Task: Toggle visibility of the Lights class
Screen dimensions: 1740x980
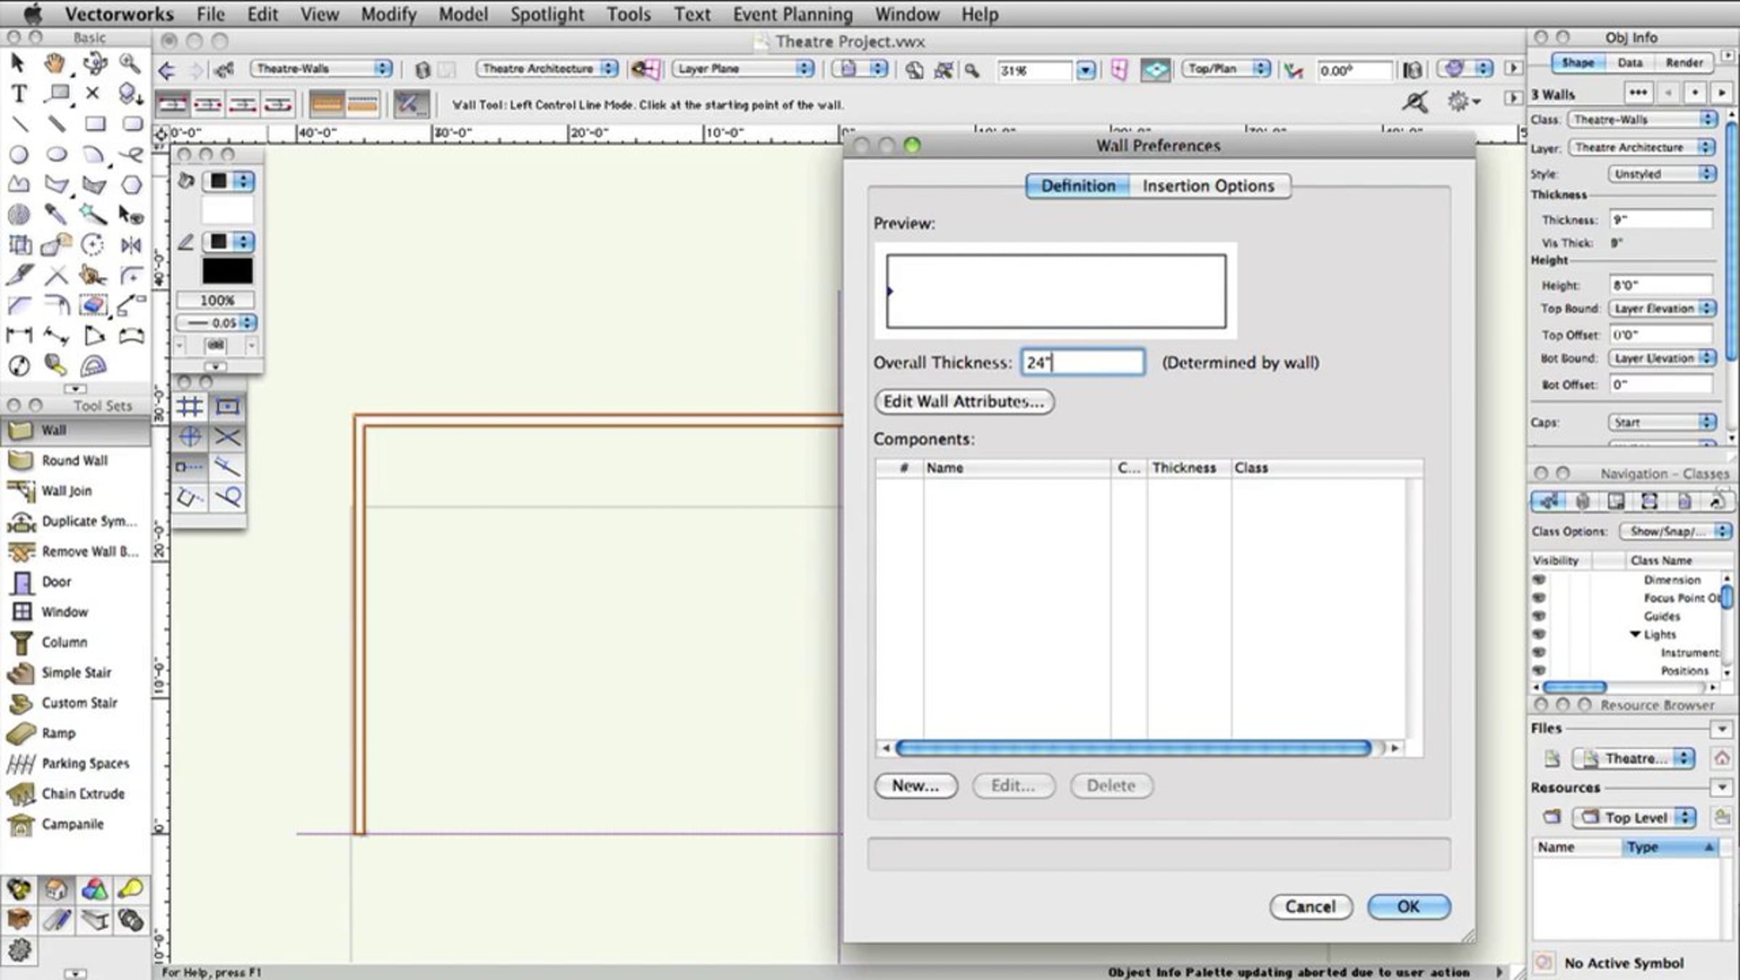Action: (1539, 634)
